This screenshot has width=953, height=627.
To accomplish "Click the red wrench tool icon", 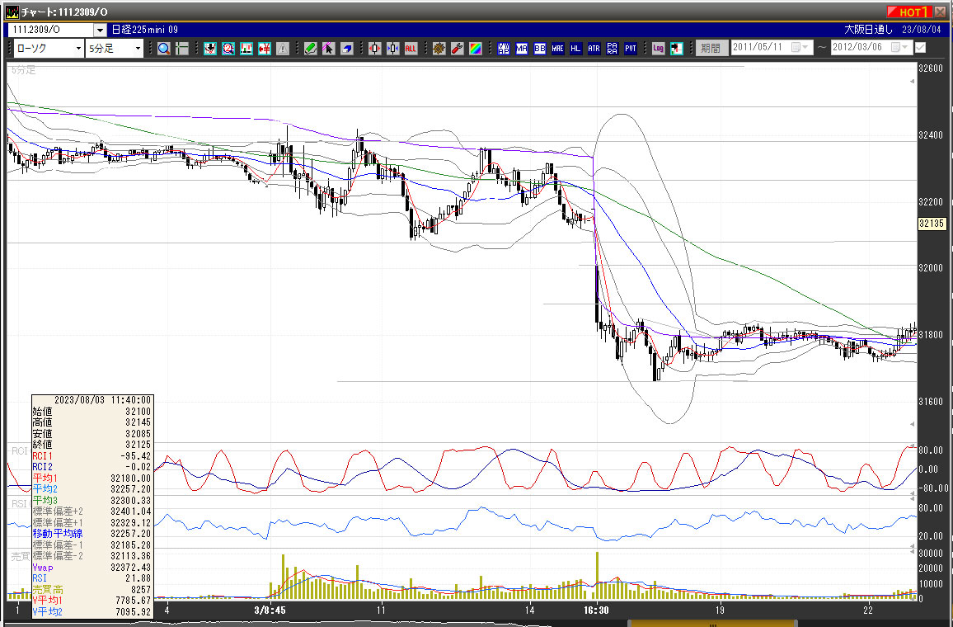I will tap(458, 49).
